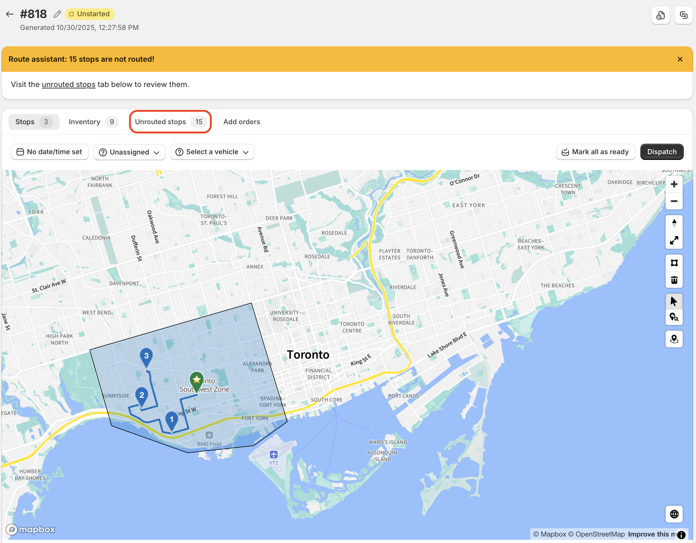
Task: Follow the unrouted stops link
Action: (69, 84)
